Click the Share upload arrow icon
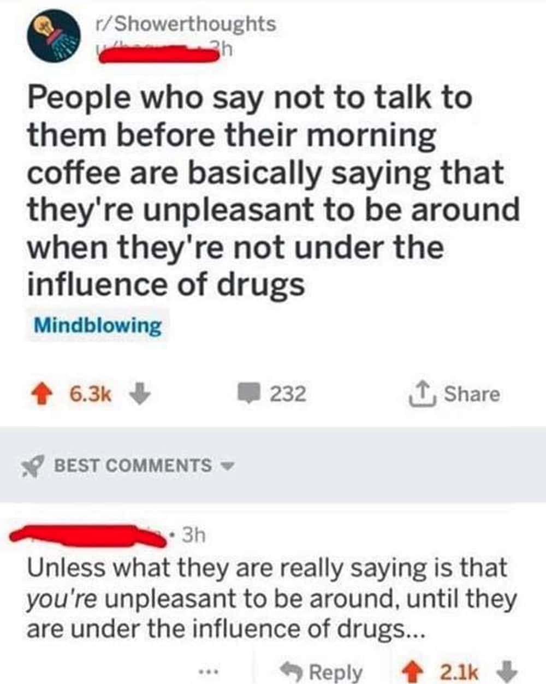The width and height of the screenshot is (546, 684). 422,394
